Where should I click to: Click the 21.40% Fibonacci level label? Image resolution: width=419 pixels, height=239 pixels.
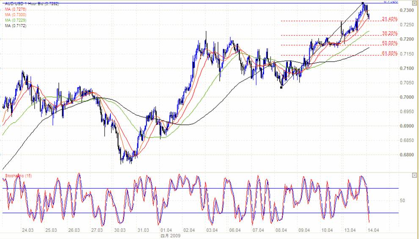(x=390, y=19)
